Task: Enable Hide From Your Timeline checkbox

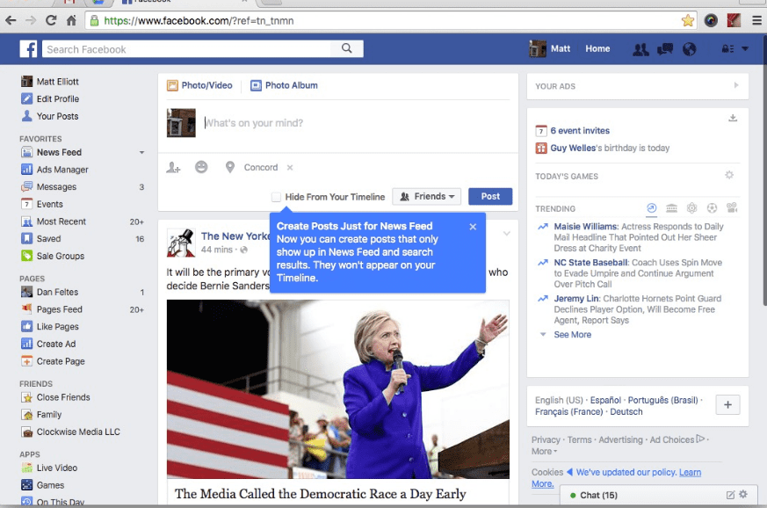Action: (276, 197)
